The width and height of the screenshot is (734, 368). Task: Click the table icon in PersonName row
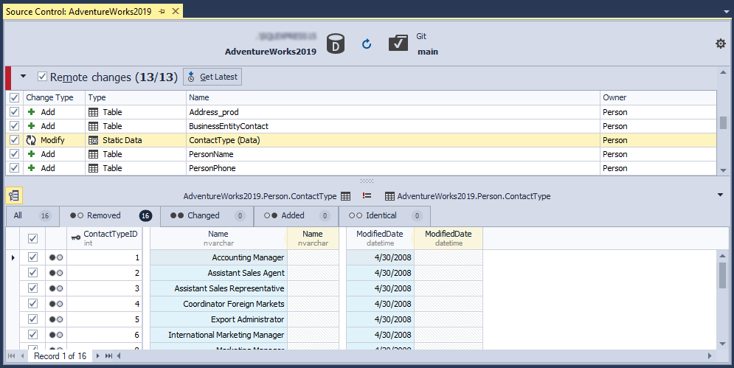click(93, 154)
